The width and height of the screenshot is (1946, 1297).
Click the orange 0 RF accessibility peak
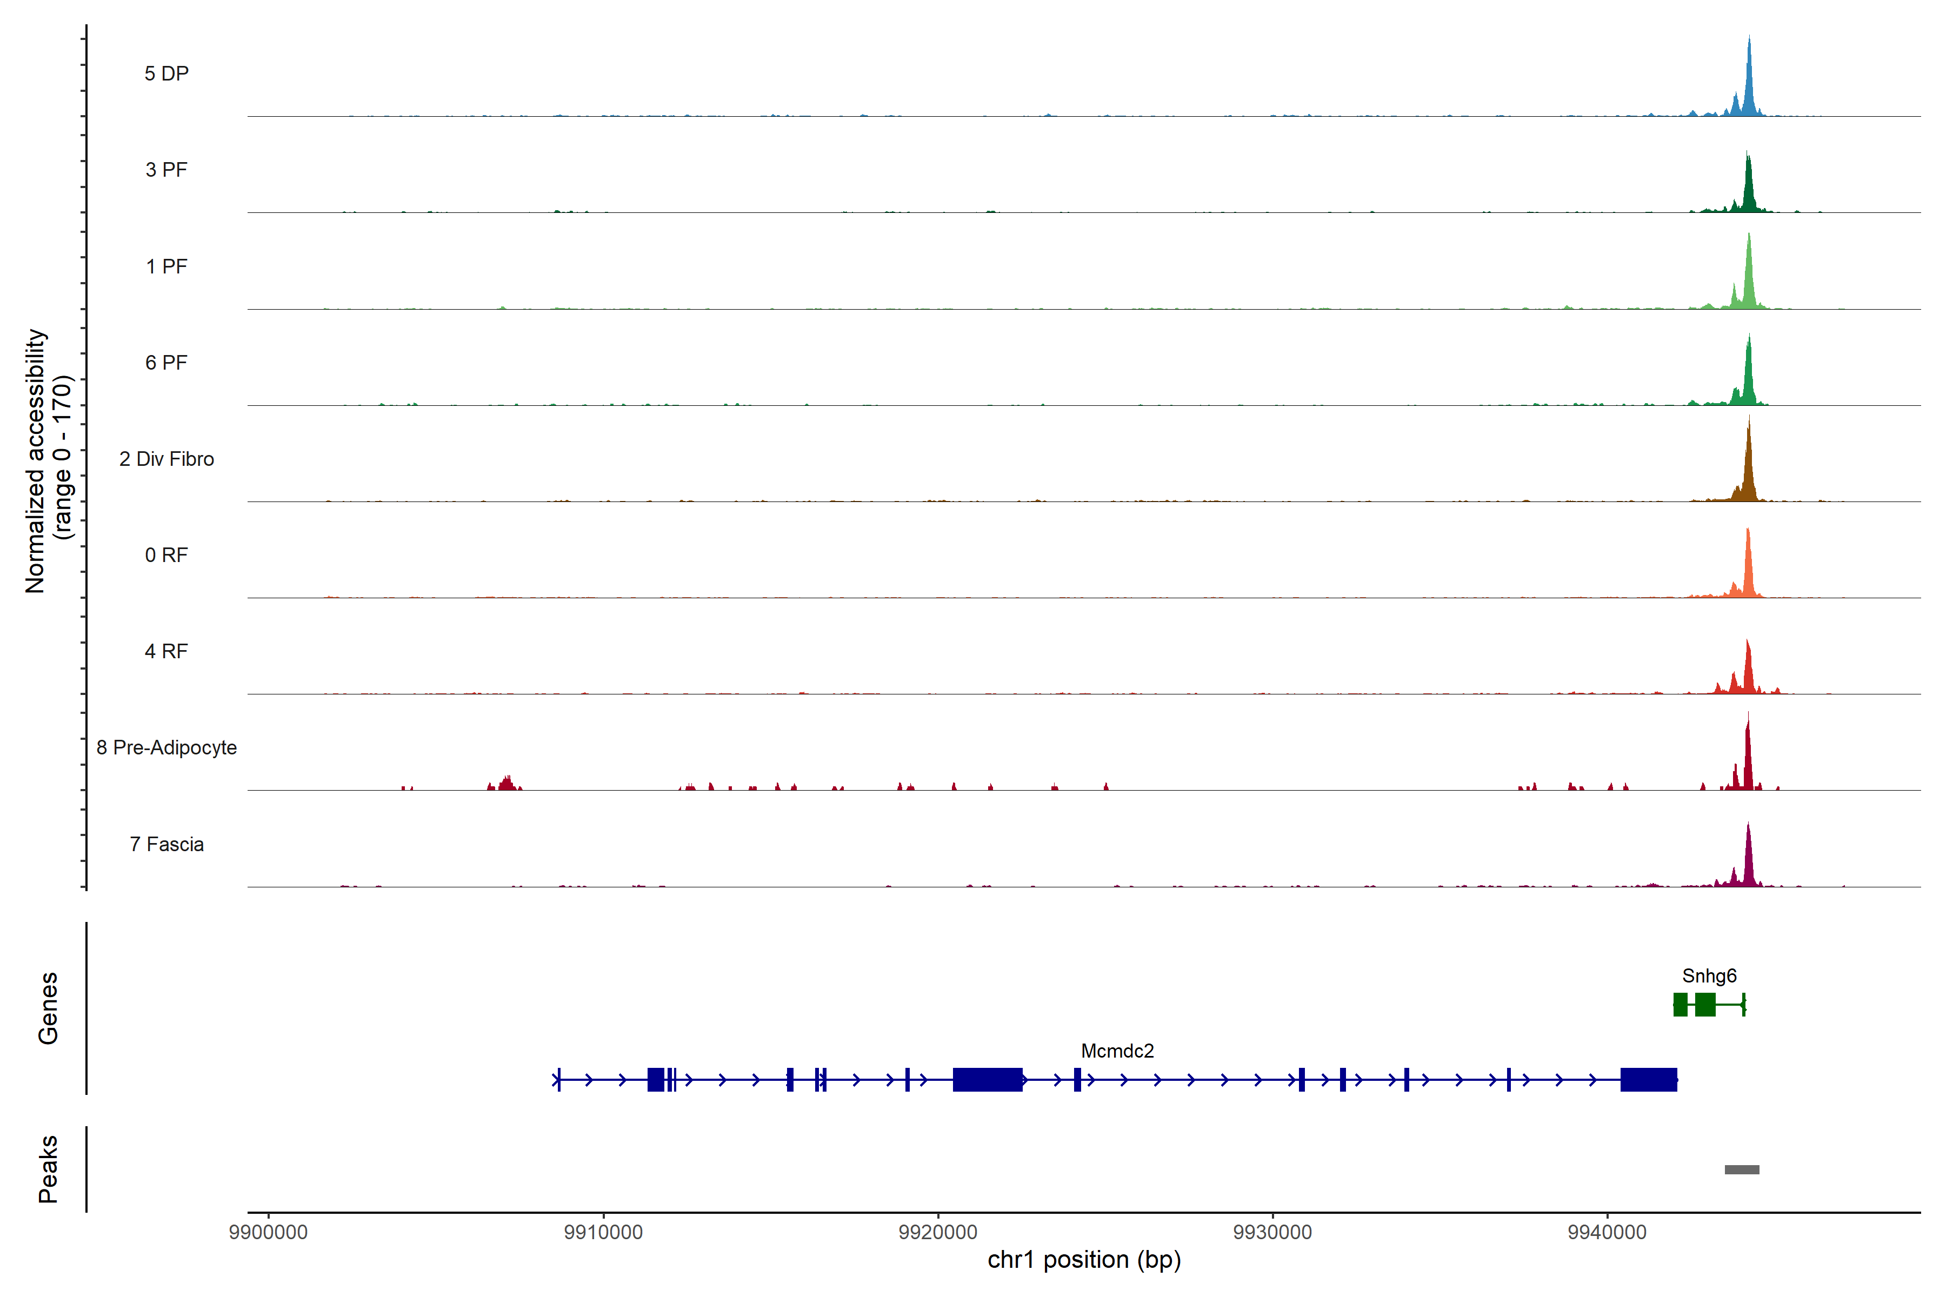1748,575
